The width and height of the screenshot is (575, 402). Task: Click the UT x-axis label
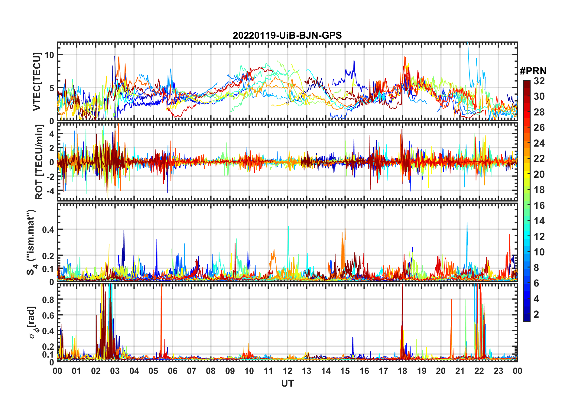287,384
